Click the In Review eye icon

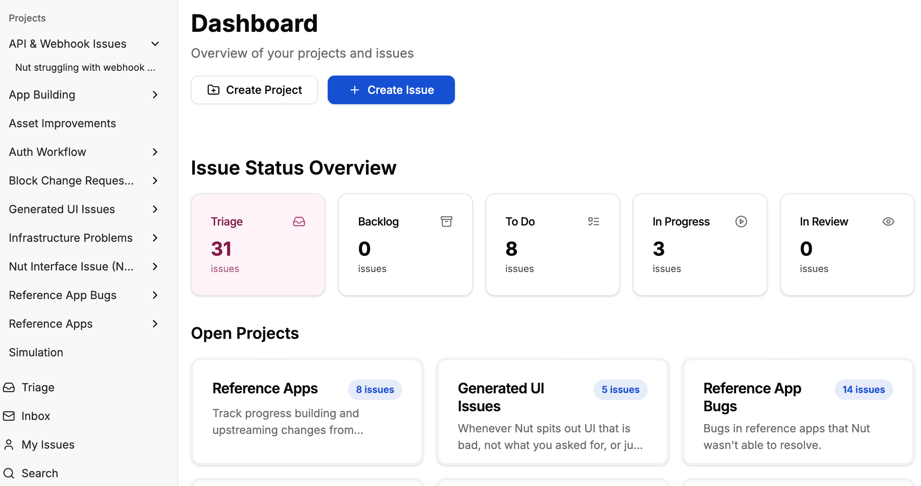coord(888,222)
